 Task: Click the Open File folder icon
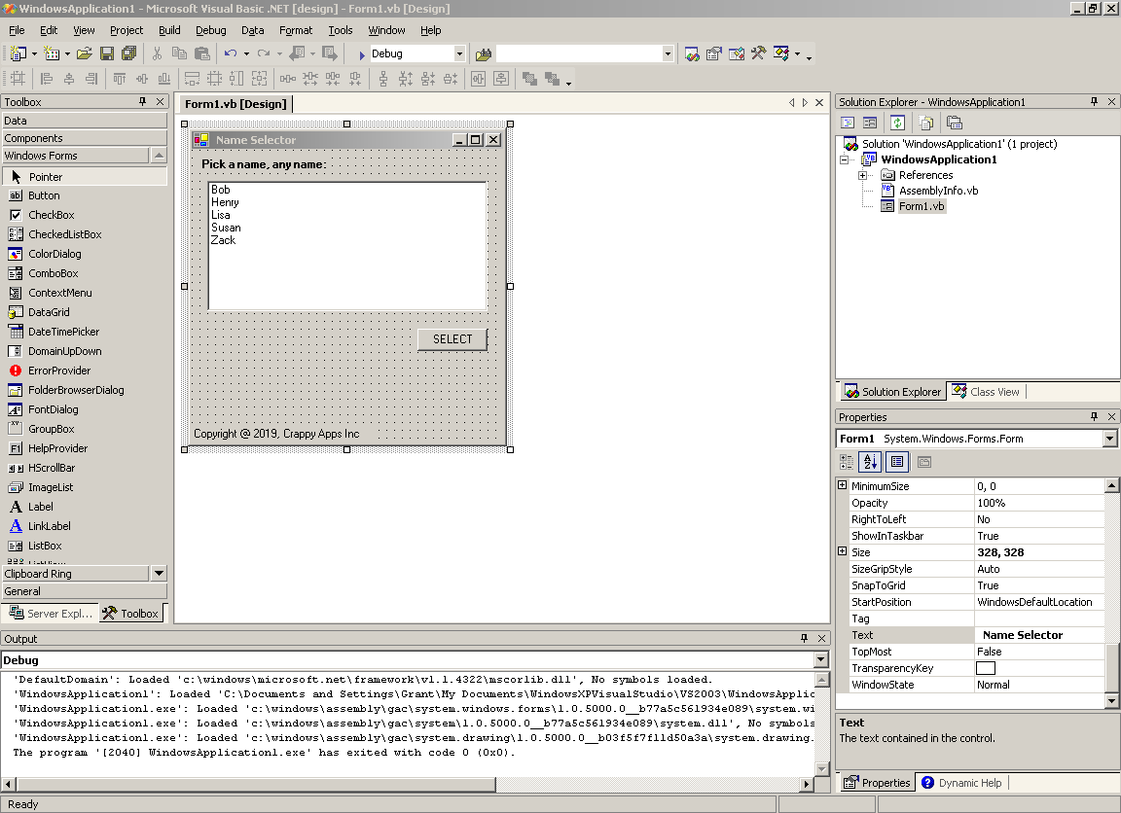tap(85, 53)
